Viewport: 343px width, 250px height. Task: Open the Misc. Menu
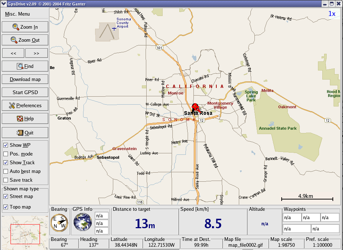(x=17, y=14)
